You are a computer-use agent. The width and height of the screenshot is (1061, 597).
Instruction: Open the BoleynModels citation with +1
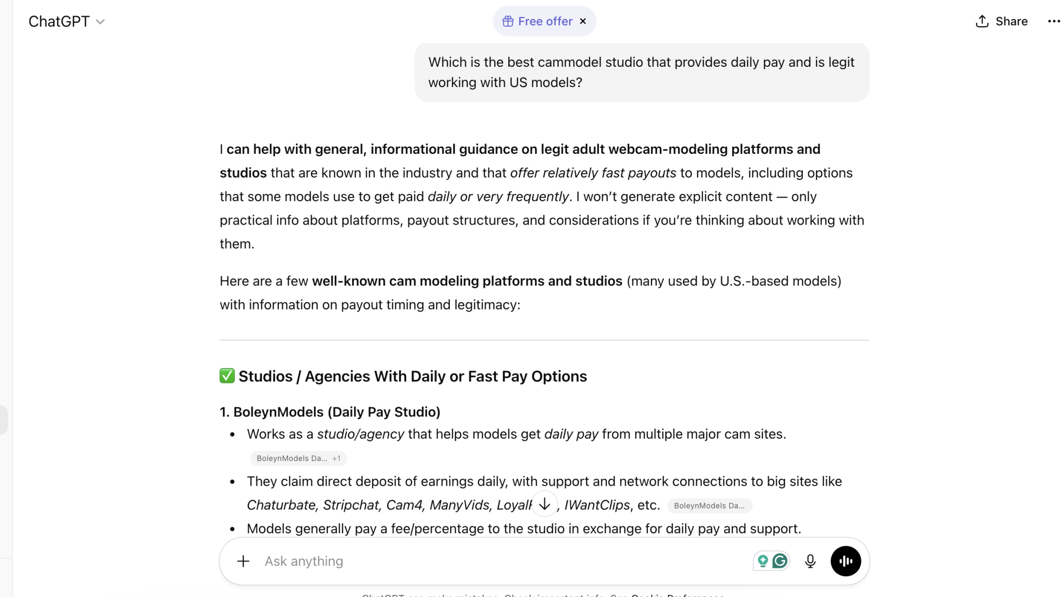pyautogui.click(x=298, y=458)
